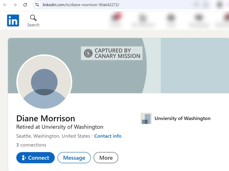The image size is (229, 171).
Task: Click the Canary Mission bird logo watermark
Action: tap(88, 53)
